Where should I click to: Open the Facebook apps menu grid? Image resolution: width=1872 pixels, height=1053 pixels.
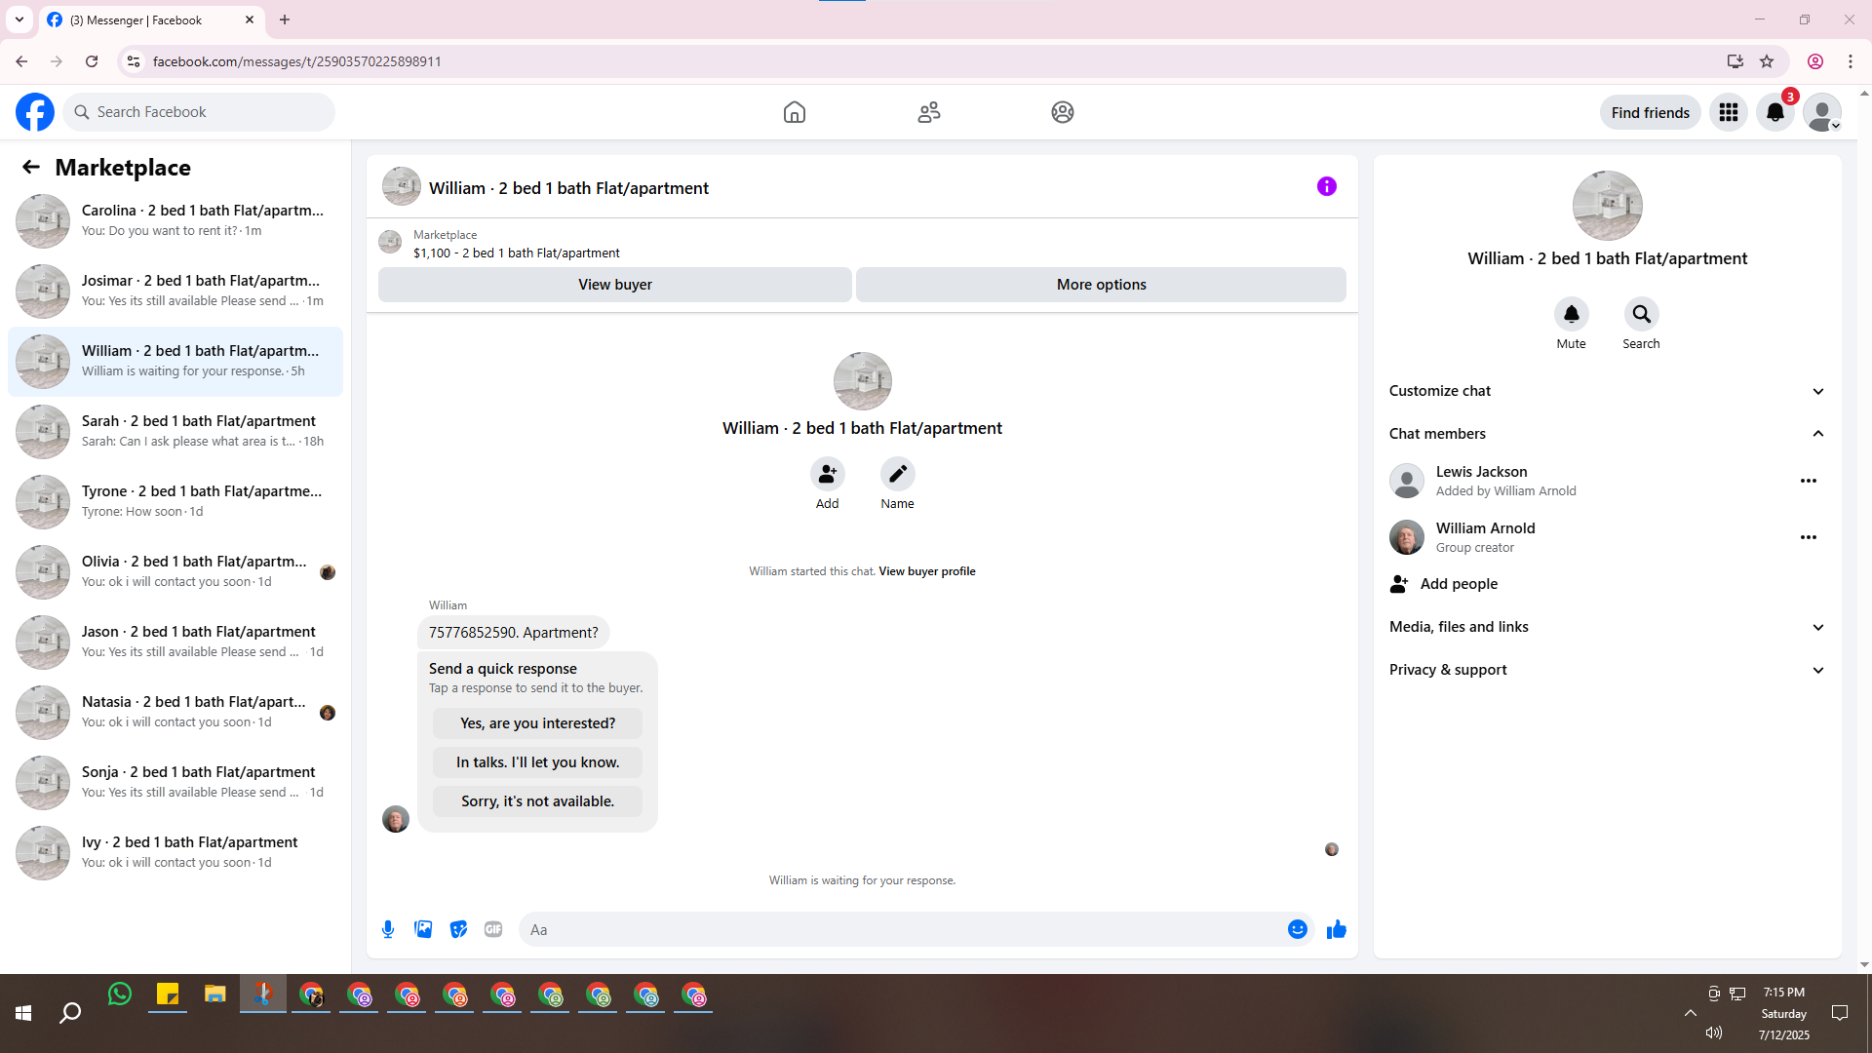click(1728, 112)
